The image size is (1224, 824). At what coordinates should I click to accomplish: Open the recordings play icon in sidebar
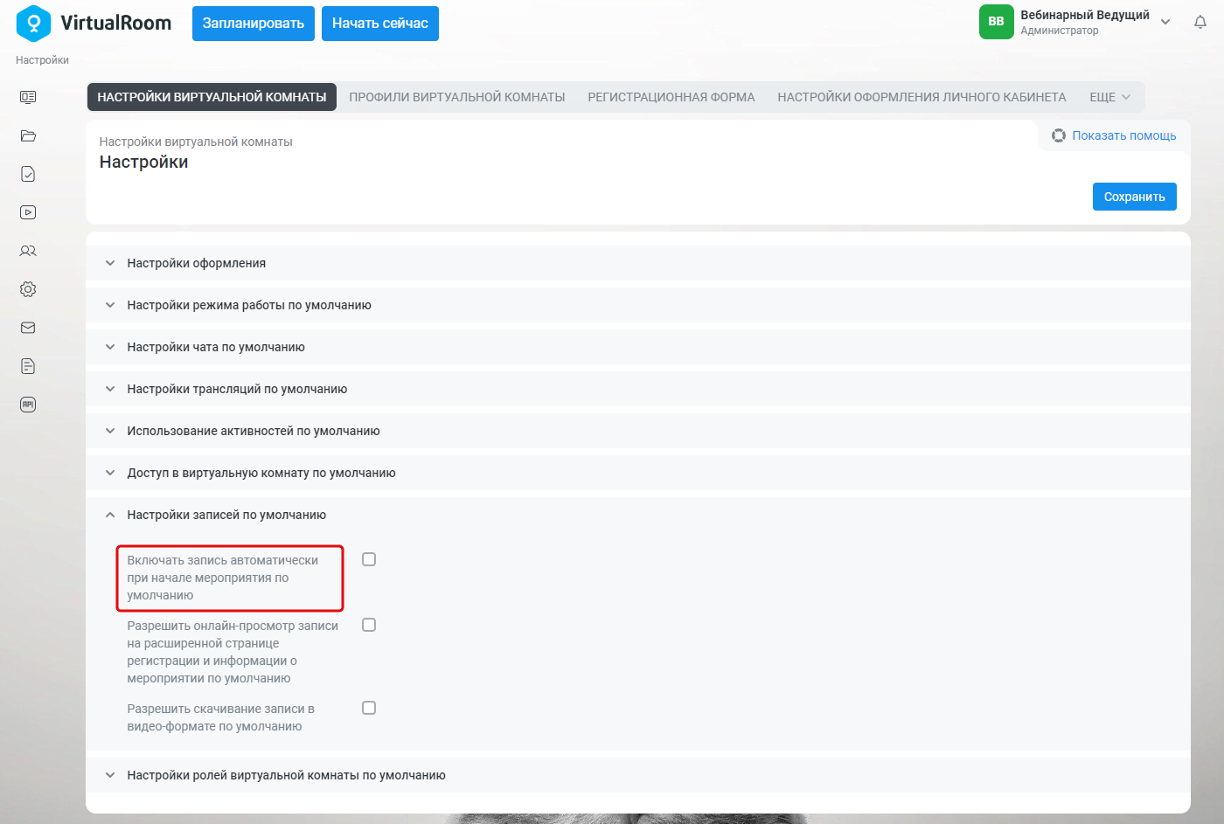[x=28, y=212]
